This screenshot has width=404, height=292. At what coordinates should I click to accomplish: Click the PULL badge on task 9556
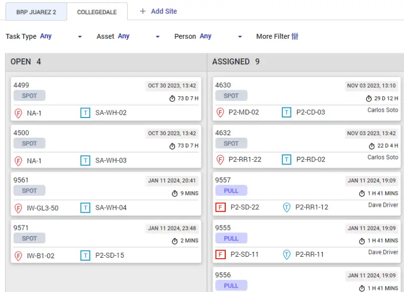tap(231, 285)
